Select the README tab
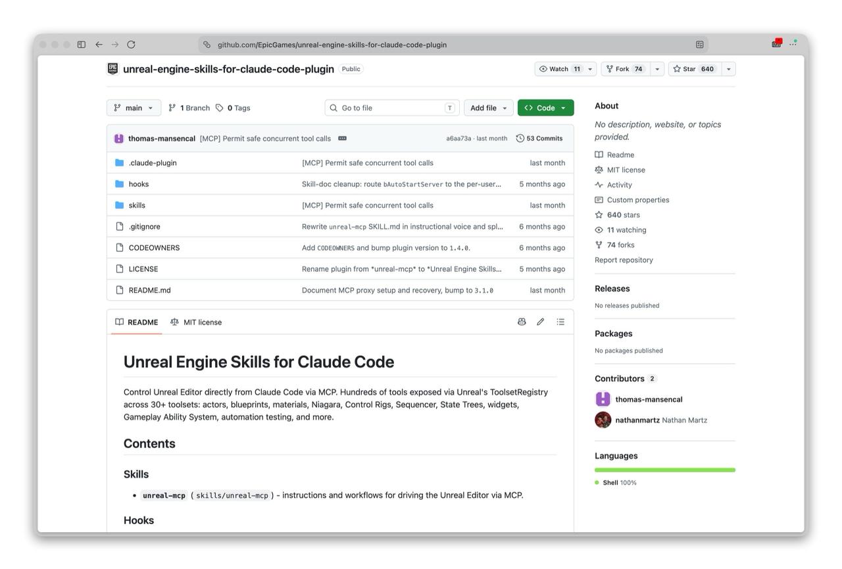Image resolution: width=842 pixels, height=569 pixels. 137,322
